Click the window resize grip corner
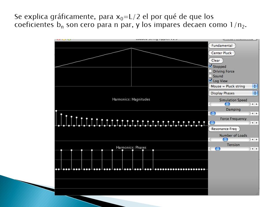Image resolution: width=277 pixels, height=207 pixels. point(257,193)
